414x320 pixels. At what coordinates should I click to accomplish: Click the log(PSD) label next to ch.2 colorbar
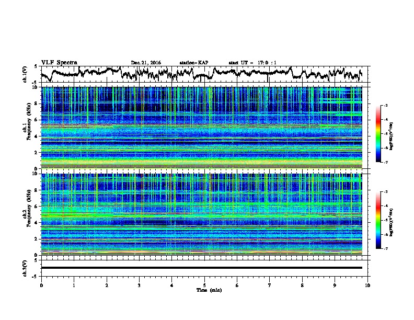pos(392,223)
